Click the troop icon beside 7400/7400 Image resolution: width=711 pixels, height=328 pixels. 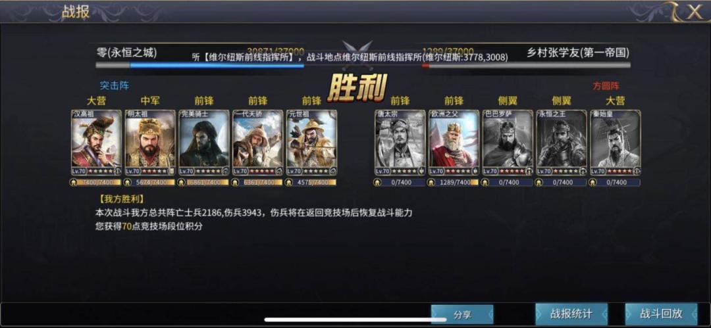74,182
